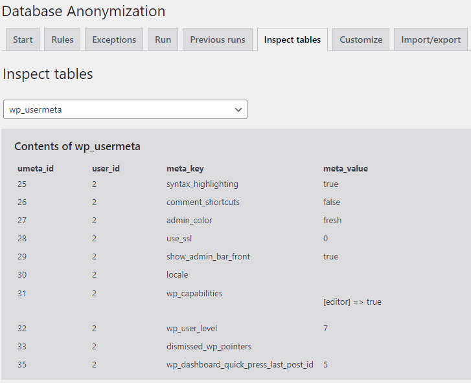
Task: Click the admin_color row value fresh
Action: point(332,221)
